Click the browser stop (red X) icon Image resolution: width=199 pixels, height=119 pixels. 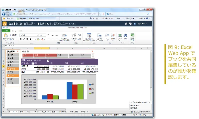103,14
